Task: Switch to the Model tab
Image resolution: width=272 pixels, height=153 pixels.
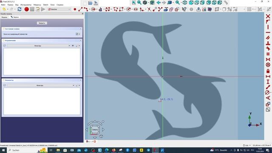Action: pyautogui.click(x=5, y=17)
